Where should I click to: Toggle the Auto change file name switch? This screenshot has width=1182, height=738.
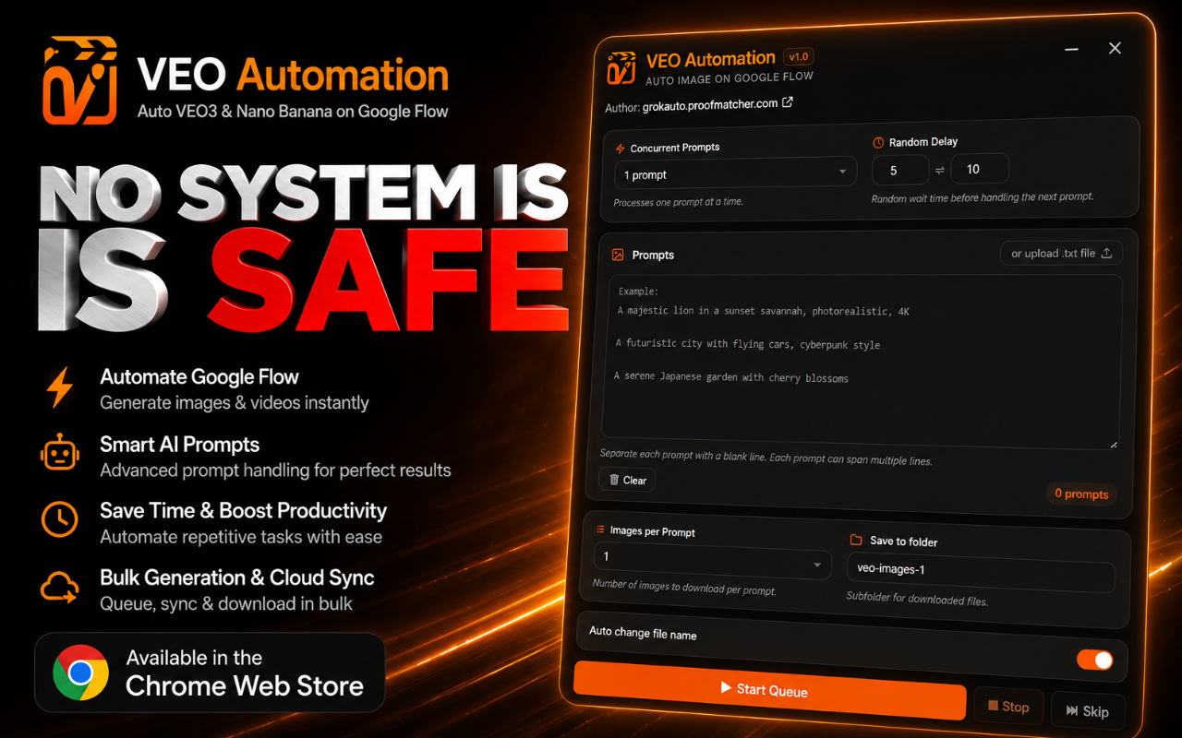[1094, 660]
